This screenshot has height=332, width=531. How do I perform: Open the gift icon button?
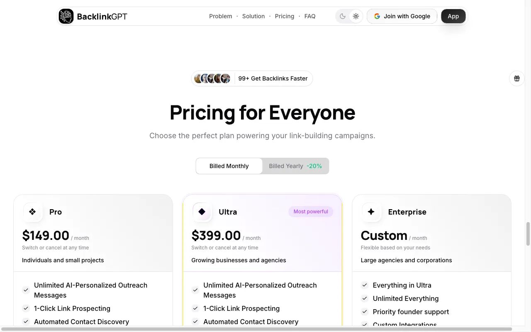coord(517,78)
